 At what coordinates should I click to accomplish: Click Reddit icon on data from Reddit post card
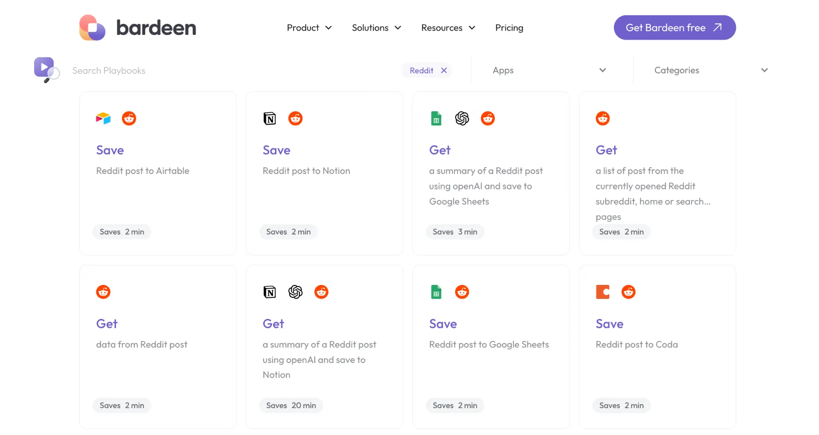[x=103, y=292]
